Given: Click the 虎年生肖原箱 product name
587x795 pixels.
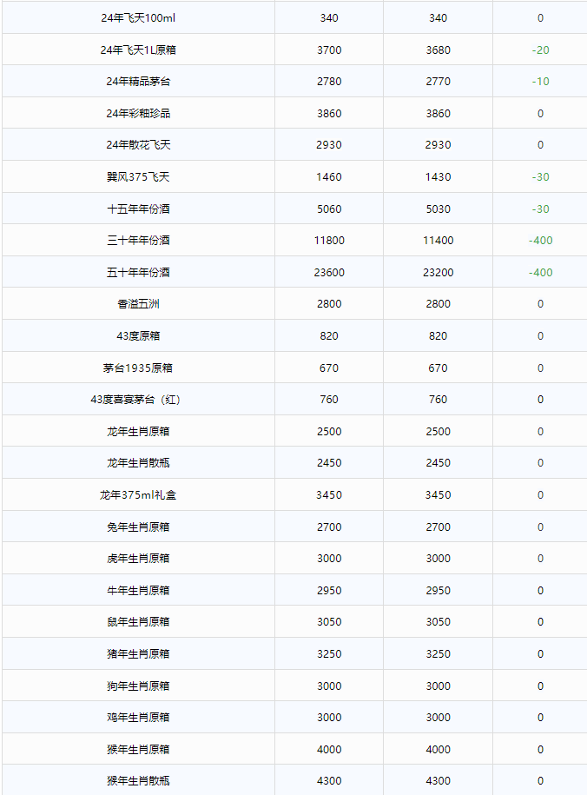Looking at the screenshot, I should 138,558.
